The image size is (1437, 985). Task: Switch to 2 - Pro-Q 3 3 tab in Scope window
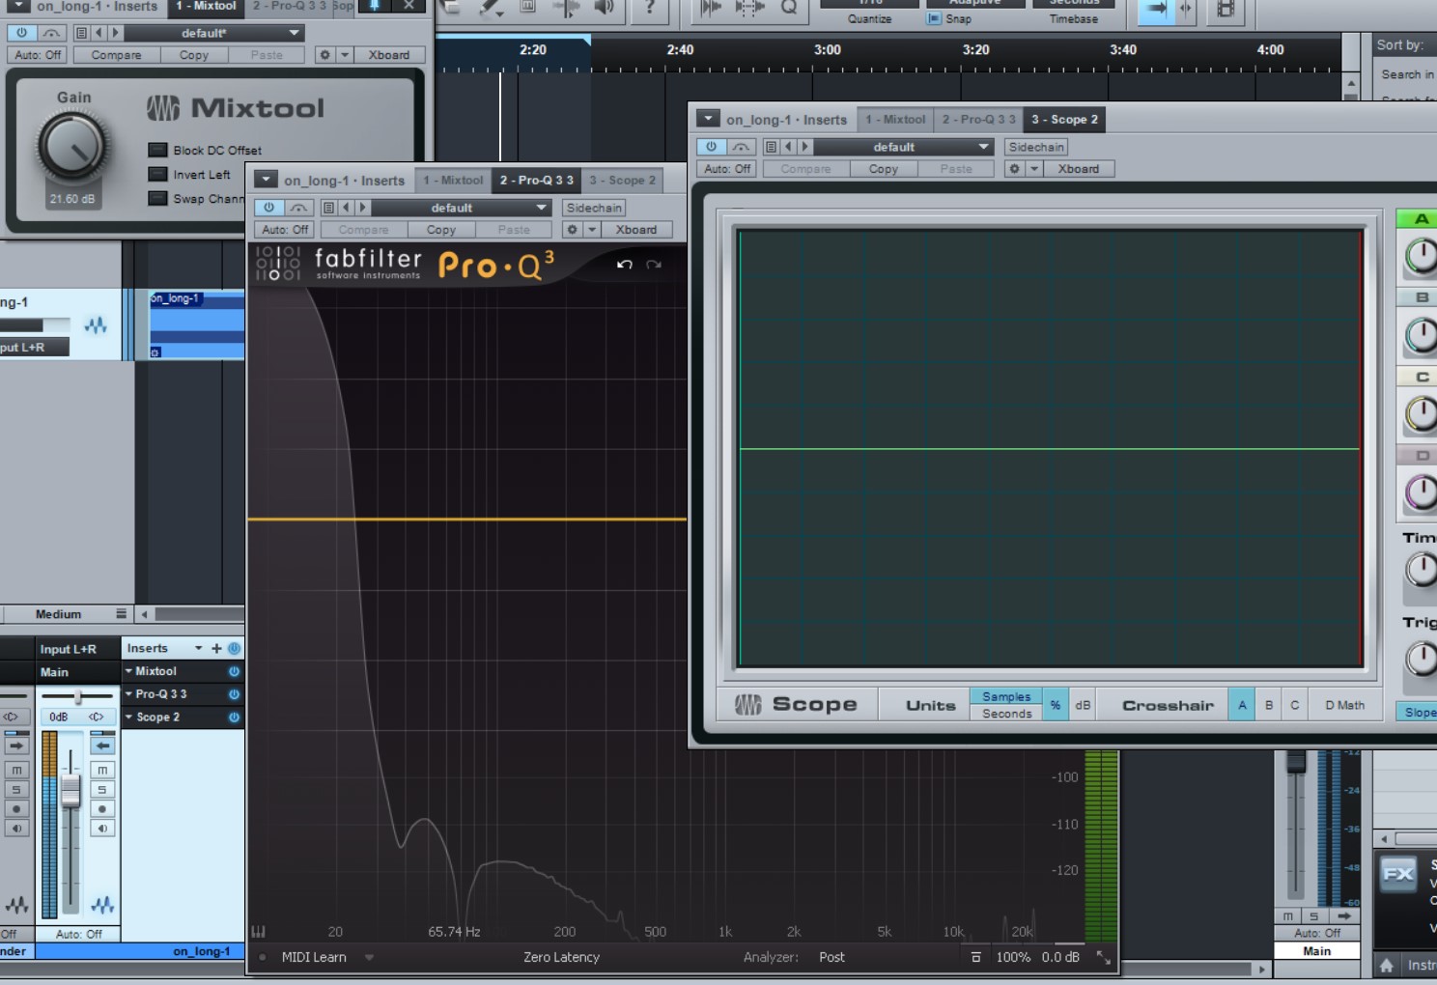pos(979,120)
